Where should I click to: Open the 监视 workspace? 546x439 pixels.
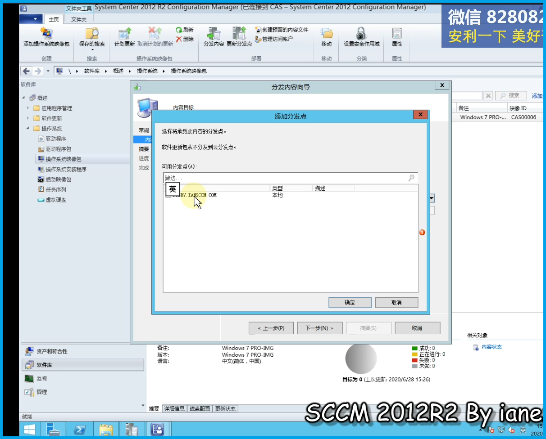coord(83,378)
